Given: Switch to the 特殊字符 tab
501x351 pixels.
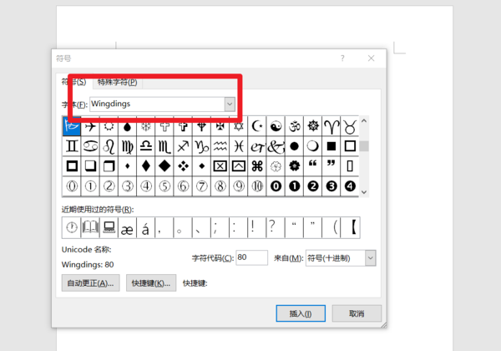Looking at the screenshot, I should (x=118, y=82).
